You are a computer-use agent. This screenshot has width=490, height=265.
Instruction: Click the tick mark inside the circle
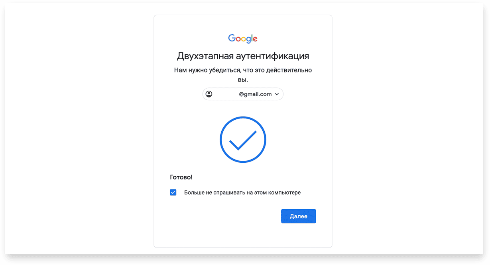point(243,140)
